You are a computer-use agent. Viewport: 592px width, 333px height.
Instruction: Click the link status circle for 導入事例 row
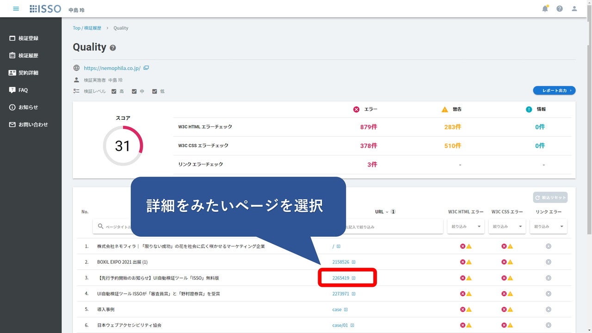pyautogui.click(x=549, y=309)
